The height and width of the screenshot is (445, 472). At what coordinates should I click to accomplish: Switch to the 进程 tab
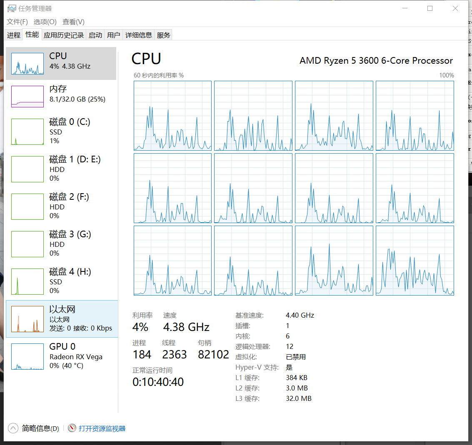[13, 35]
